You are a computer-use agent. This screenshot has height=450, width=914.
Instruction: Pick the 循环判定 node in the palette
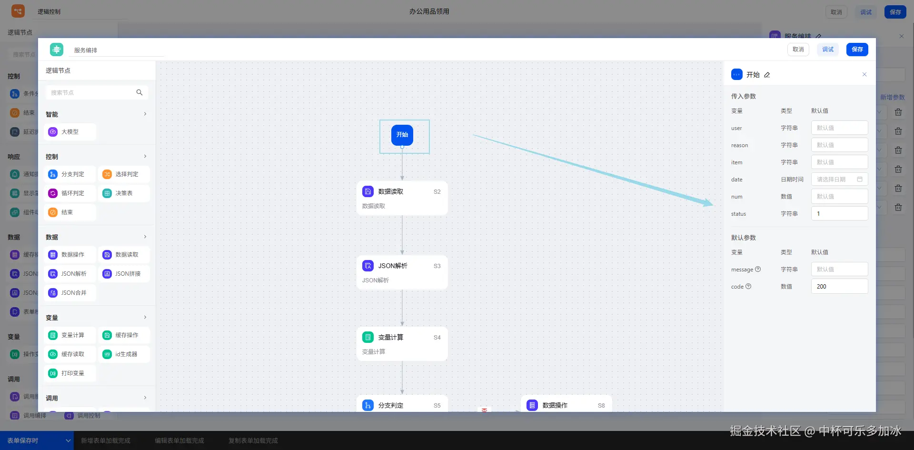(x=70, y=193)
